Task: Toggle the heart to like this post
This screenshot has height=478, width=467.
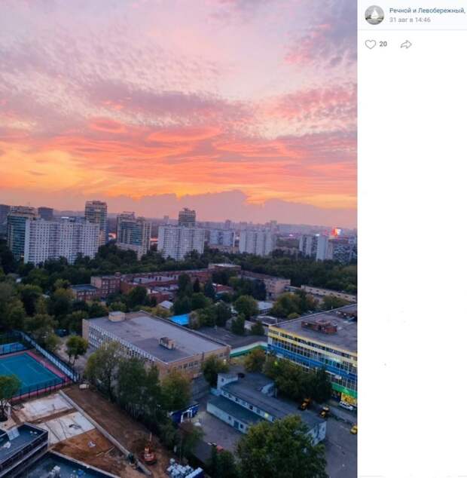Action: click(371, 44)
